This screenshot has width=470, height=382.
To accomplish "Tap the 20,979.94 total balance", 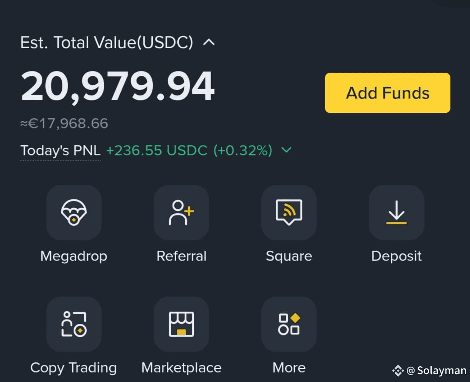I will tap(118, 86).
